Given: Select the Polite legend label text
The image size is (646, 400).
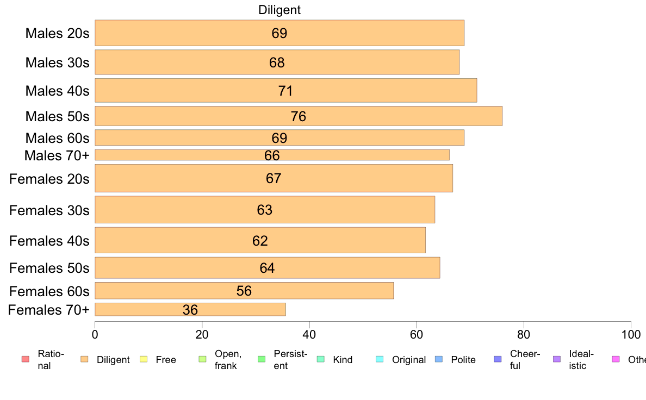Looking at the screenshot, I should click(463, 360).
